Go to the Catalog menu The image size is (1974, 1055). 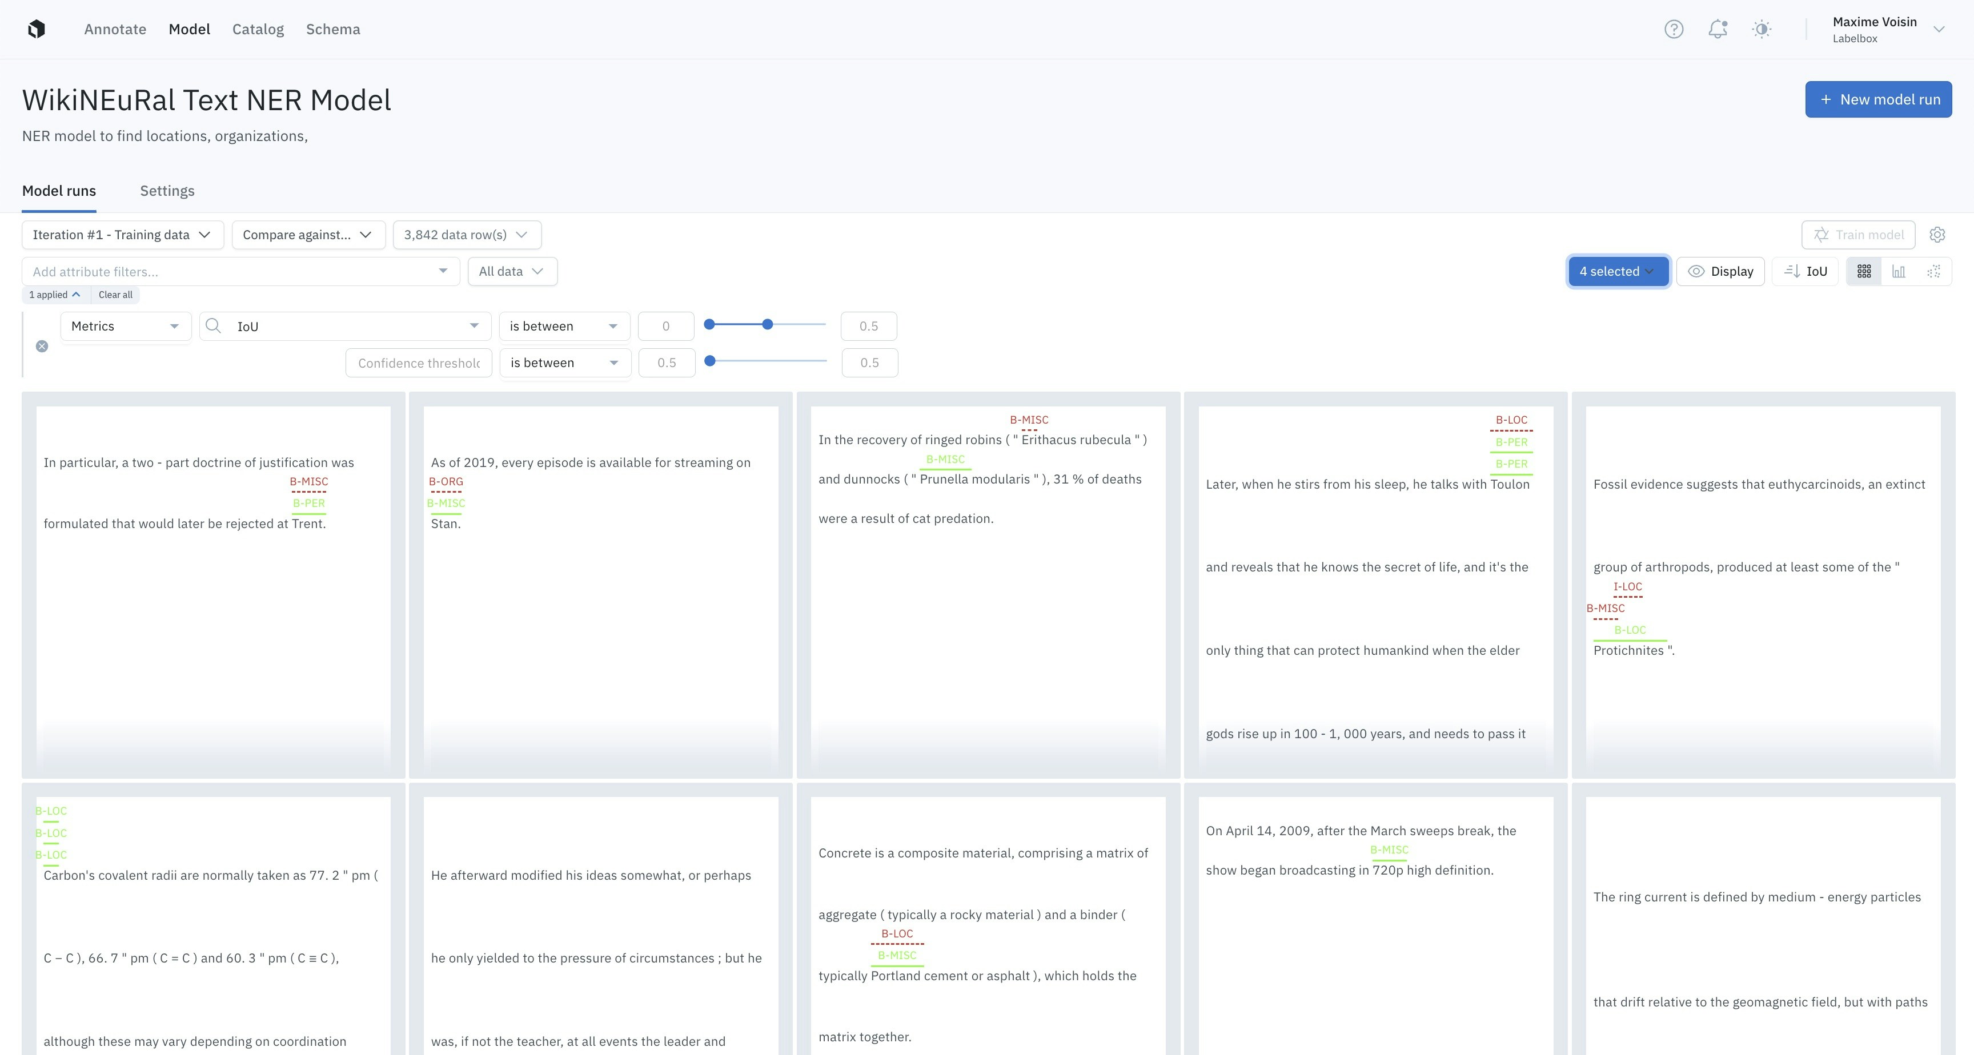point(258,29)
